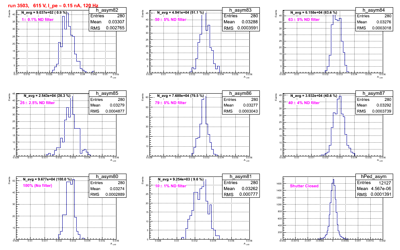Click the '79± 5% ND filter' label
The image size is (400, 250).
171,103
